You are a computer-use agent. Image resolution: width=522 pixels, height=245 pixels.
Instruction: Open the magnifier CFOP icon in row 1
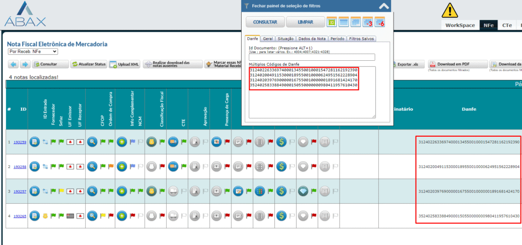click(92, 142)
